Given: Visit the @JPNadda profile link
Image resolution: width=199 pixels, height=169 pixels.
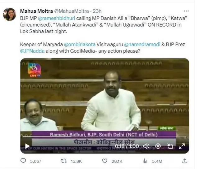Looking at the screenshot, I should tap(32, 51).
